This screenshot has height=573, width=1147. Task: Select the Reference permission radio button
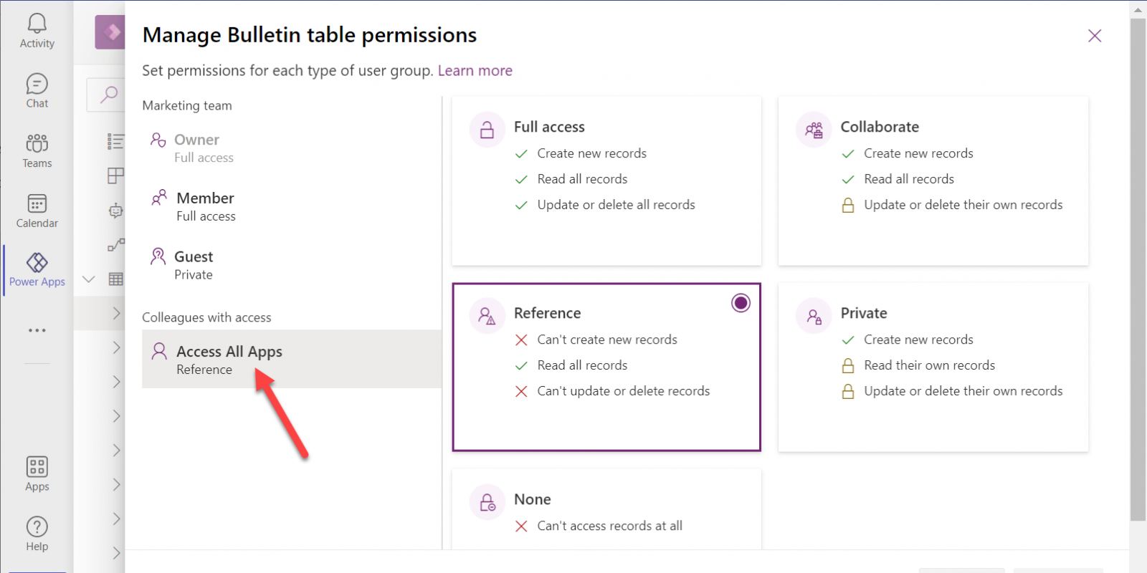(741, 303)
